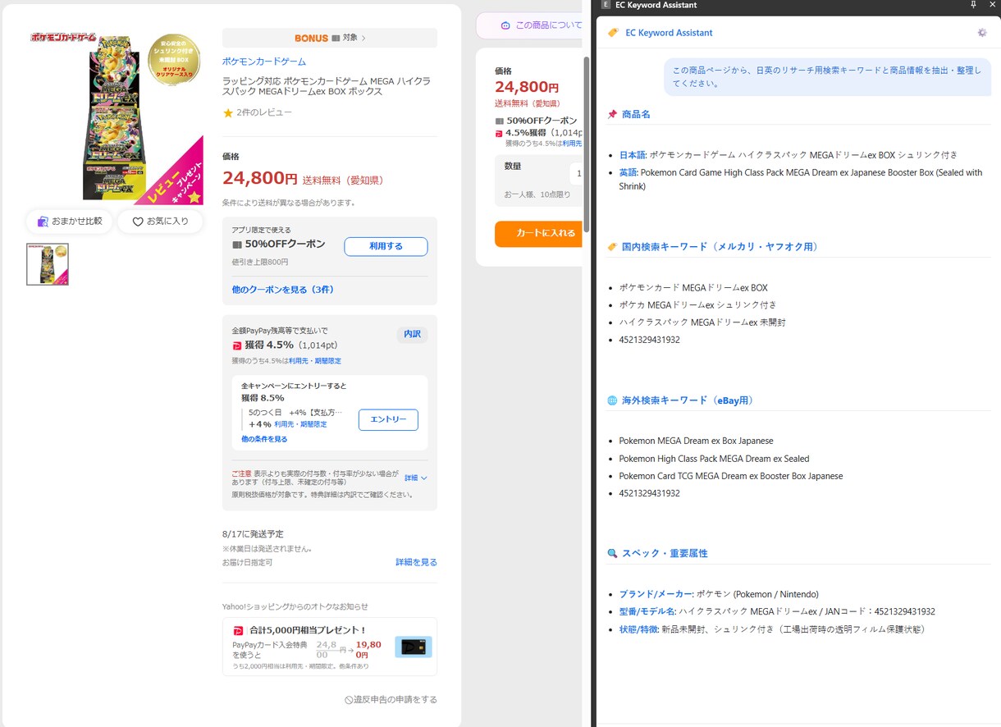Click the heart icon in お気に入り
Image resolution: width=1001 pixels, height=727 pixels.
pyautogui.click(x=138, y=222)
